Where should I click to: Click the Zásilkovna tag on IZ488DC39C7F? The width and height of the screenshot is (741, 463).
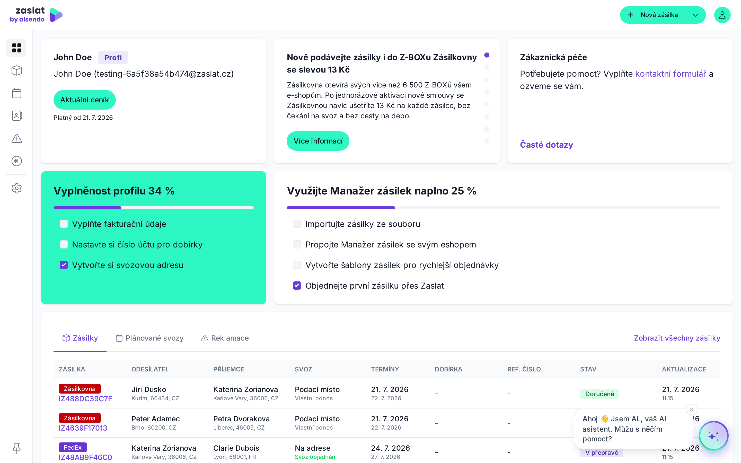pyautogui.click(x=80, y=389)
